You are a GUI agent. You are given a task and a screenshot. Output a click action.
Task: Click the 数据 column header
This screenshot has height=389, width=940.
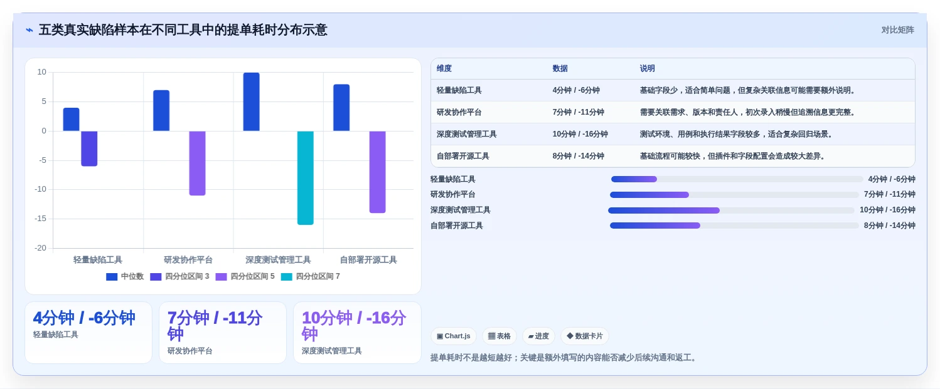(x=560, y=69)
